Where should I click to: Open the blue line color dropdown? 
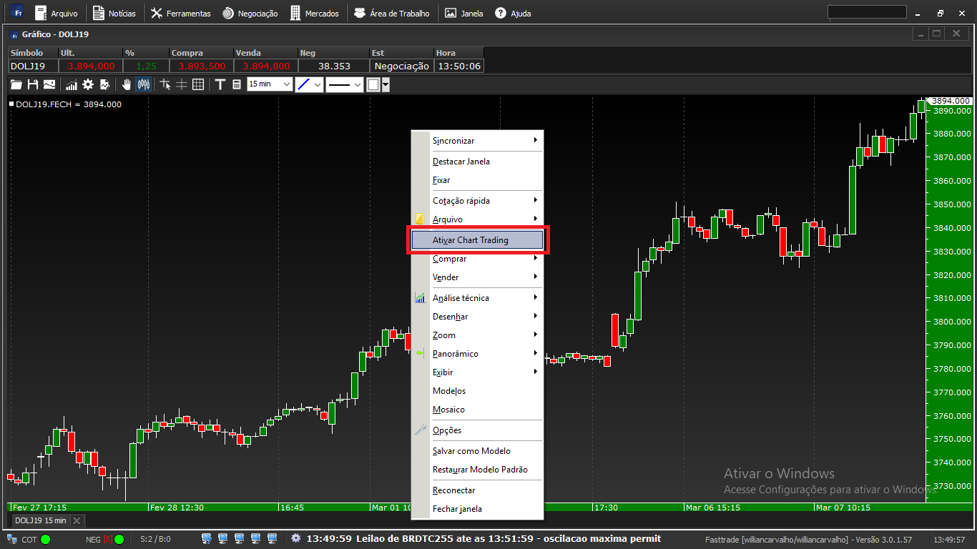coord(309,84)
